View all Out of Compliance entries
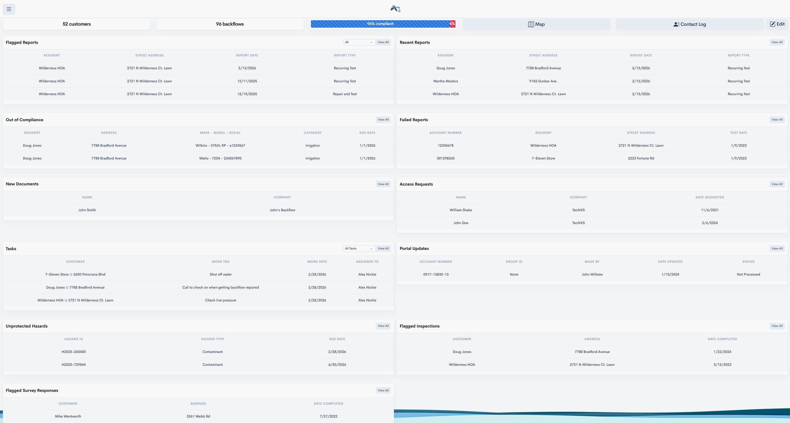The image size is (790, 423). [x=383, y=120]
